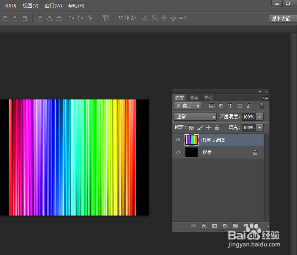The image size is (297, 255).
Task: Add a layer mask icon
Action: click(214, 226)
